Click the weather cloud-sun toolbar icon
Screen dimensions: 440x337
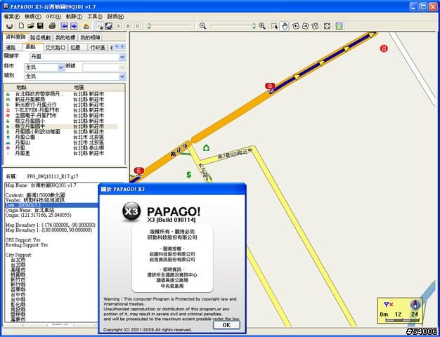click(86, 26)
